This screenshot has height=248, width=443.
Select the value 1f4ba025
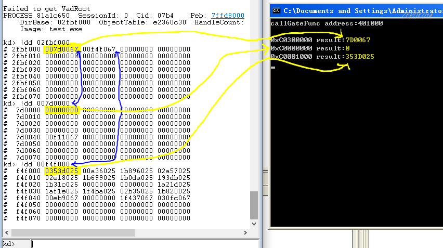(x=99, y=191)
